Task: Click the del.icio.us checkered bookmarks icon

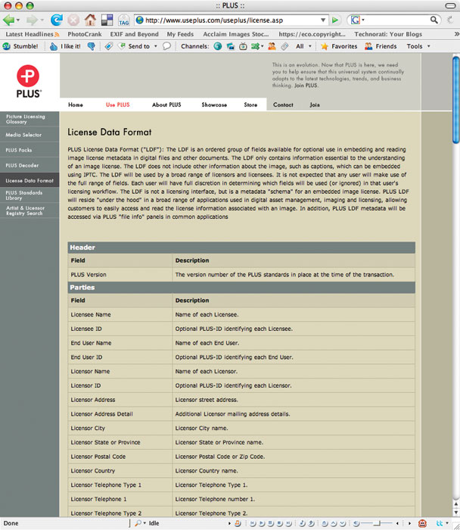Action: 107,20
